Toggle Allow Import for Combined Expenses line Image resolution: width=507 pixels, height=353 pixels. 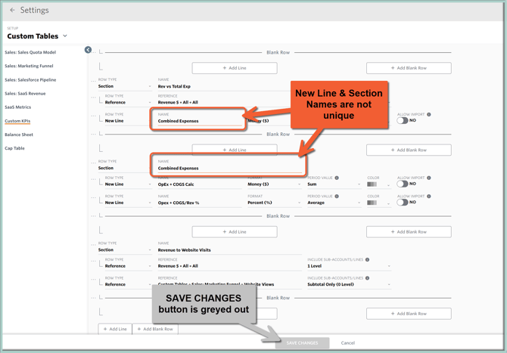pyautogui.click(x=402, y=121)
